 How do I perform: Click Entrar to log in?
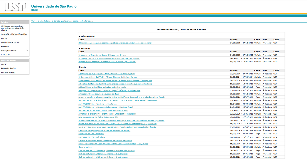[x=4, y=64]
